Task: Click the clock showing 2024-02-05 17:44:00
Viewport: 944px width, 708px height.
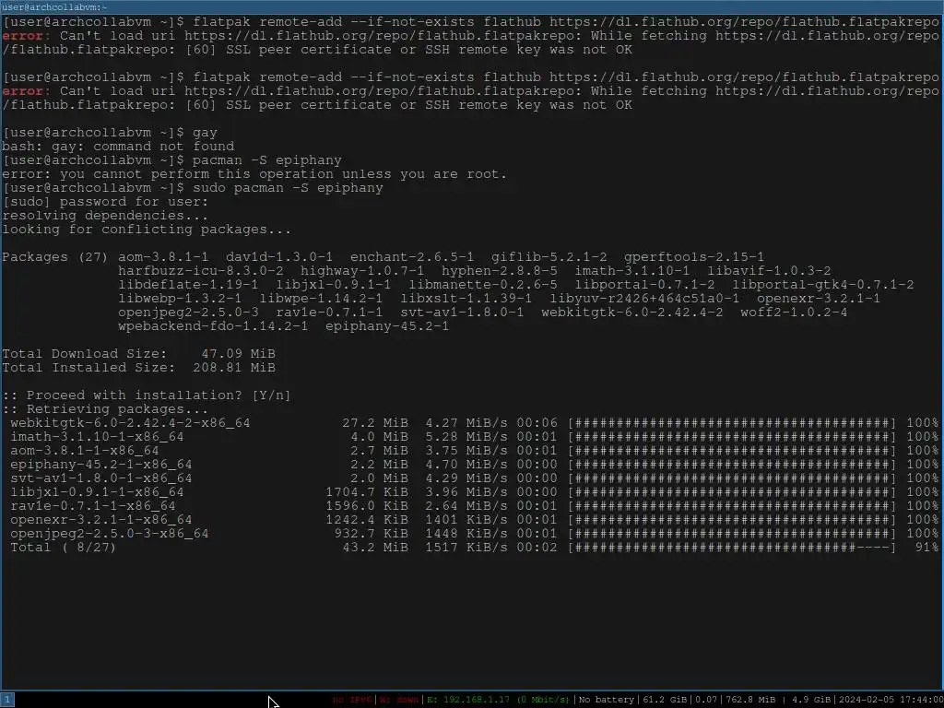Action: (891, 700)
